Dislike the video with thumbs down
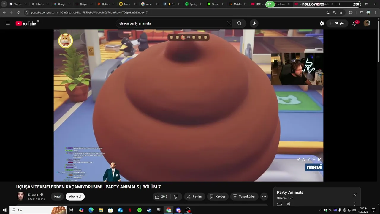 pyautogui.click(x=176, y=196)
